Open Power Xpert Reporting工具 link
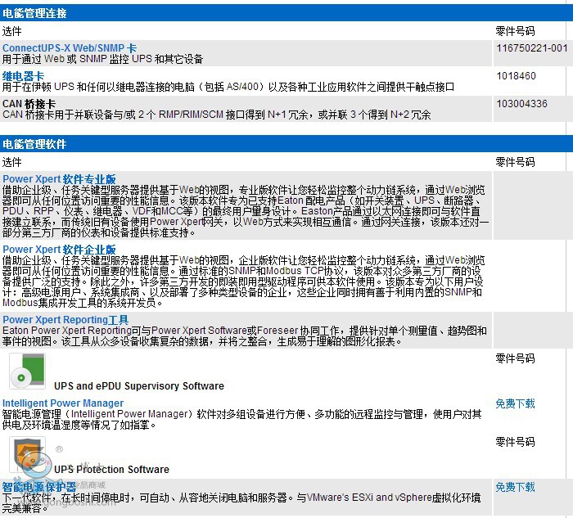Viewport: 573px width, 518px height. coord(65,320)
